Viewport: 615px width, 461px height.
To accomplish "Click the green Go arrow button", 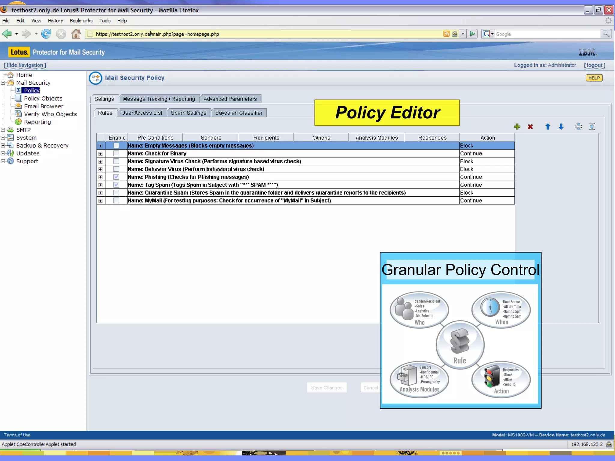I will [x=472, y=34].
